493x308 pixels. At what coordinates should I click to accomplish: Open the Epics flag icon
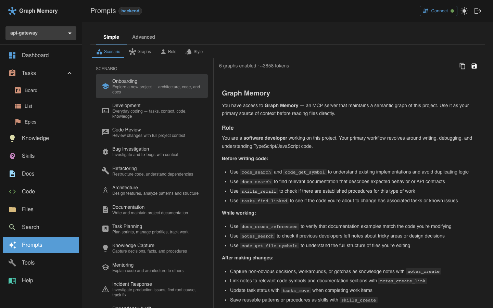18,122
